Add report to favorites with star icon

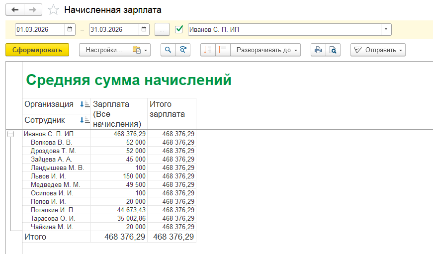pos(53,10)
